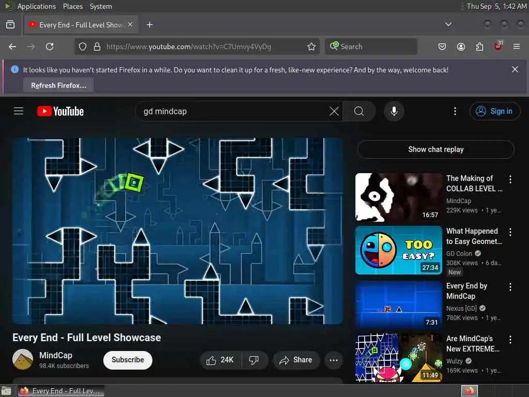The image size is (529, 397).
Task: Open Pocket save icon
Action: pyautogui.click(x=442, y=47)
